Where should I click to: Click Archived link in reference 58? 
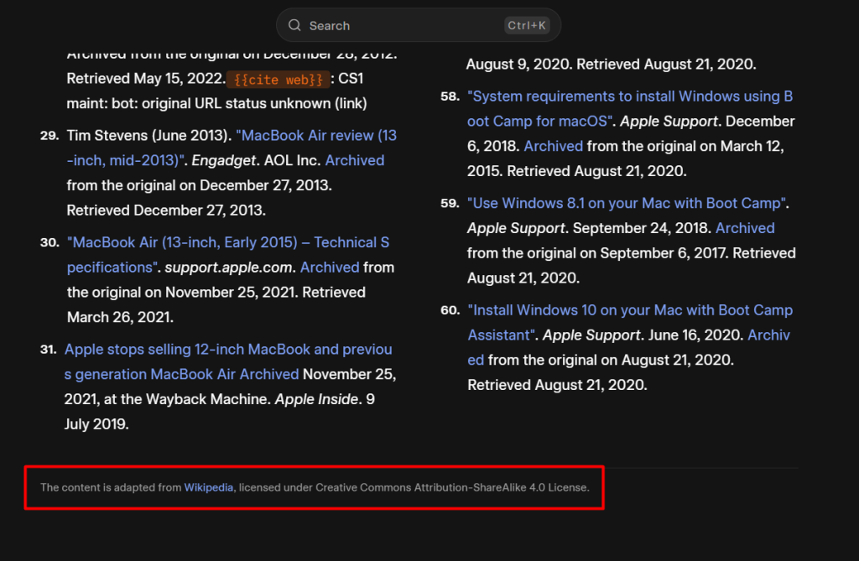click(x=554, y=146)
